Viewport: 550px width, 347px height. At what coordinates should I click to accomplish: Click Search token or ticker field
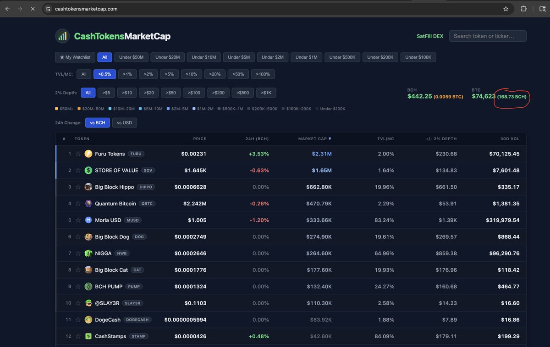(488, 36)
